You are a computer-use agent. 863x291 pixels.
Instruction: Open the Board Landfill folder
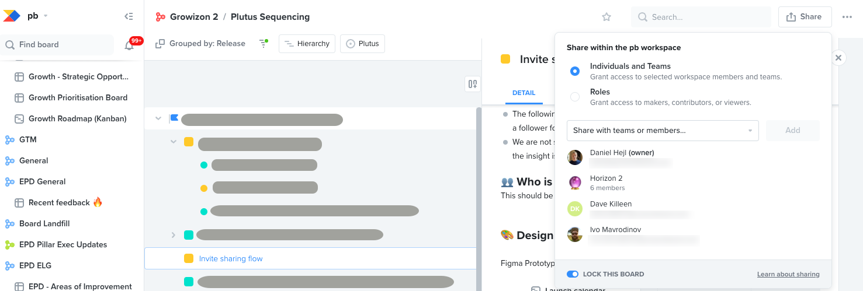(44, 223)
